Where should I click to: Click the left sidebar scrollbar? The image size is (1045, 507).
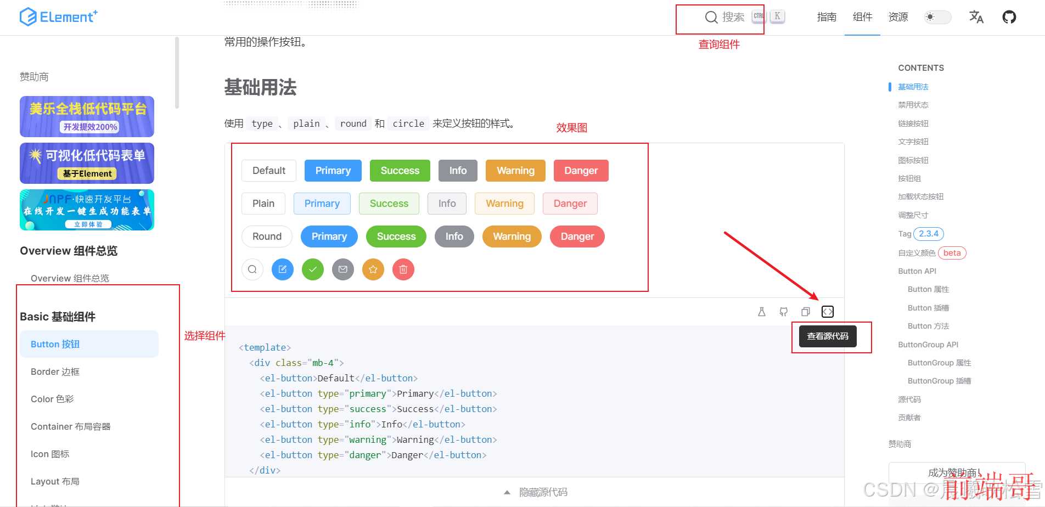click(177, 72)
